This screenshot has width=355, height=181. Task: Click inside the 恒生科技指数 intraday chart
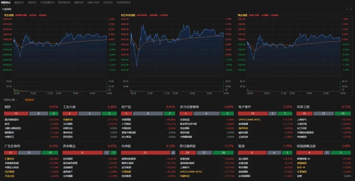coord(177,49)
